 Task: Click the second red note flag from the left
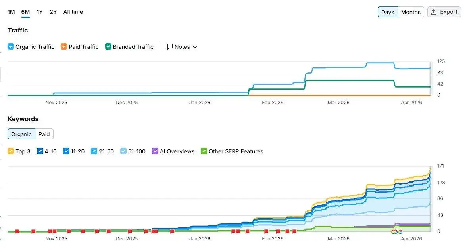tap(33, 231)
